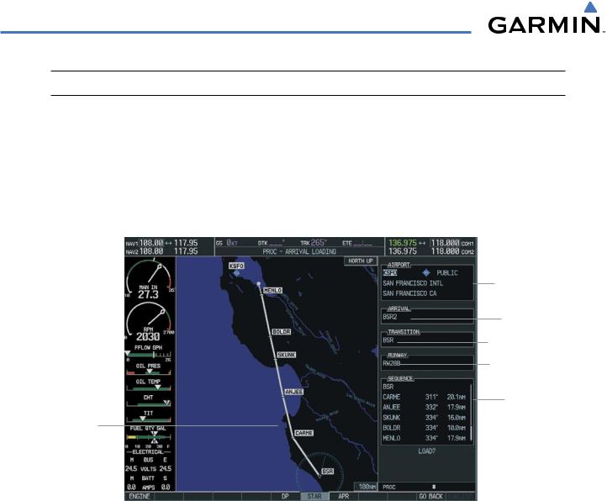Click the RPM tachometer gauge
This screenshot has height=501, width=607.
point(149,321)
